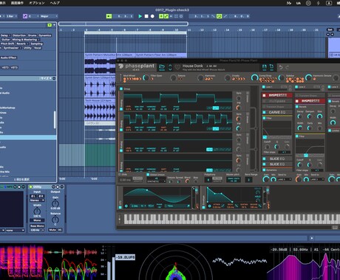340x280 pixels.
Task: Click the Mute button in the Utility device
Action: click(52, 230)
